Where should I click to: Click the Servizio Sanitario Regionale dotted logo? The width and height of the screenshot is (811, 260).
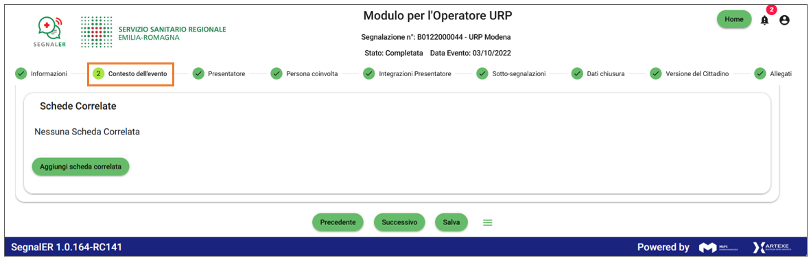(97, 32)
